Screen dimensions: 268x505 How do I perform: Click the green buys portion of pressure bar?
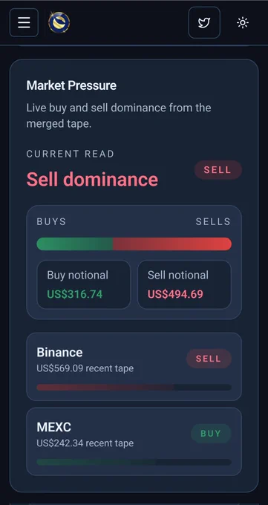click(x=75, y=244)
